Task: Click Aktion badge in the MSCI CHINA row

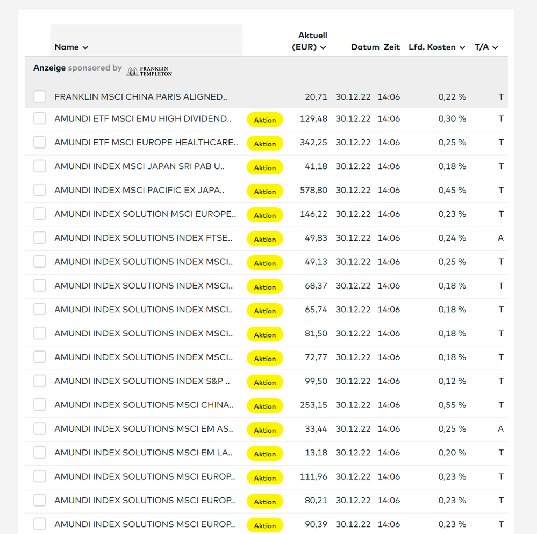Action: click(x=265, y=406)
